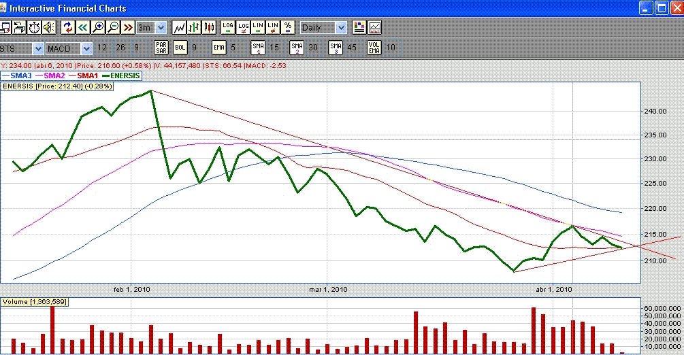Click the speaker sound icon
The width and height of the screenshot is (684, 355).
[x=48, y=28]
